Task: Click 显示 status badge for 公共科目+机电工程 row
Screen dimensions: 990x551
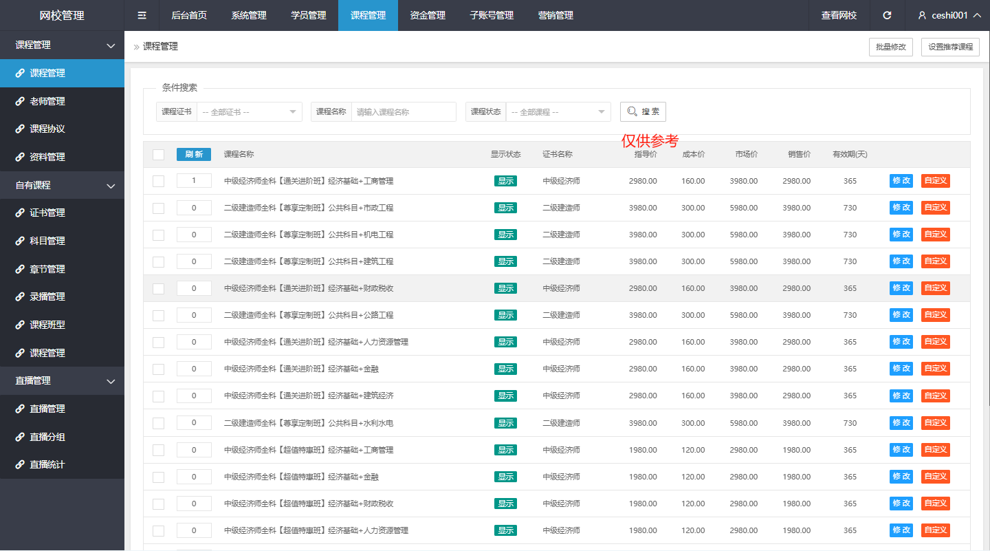Action: [505, 235]
